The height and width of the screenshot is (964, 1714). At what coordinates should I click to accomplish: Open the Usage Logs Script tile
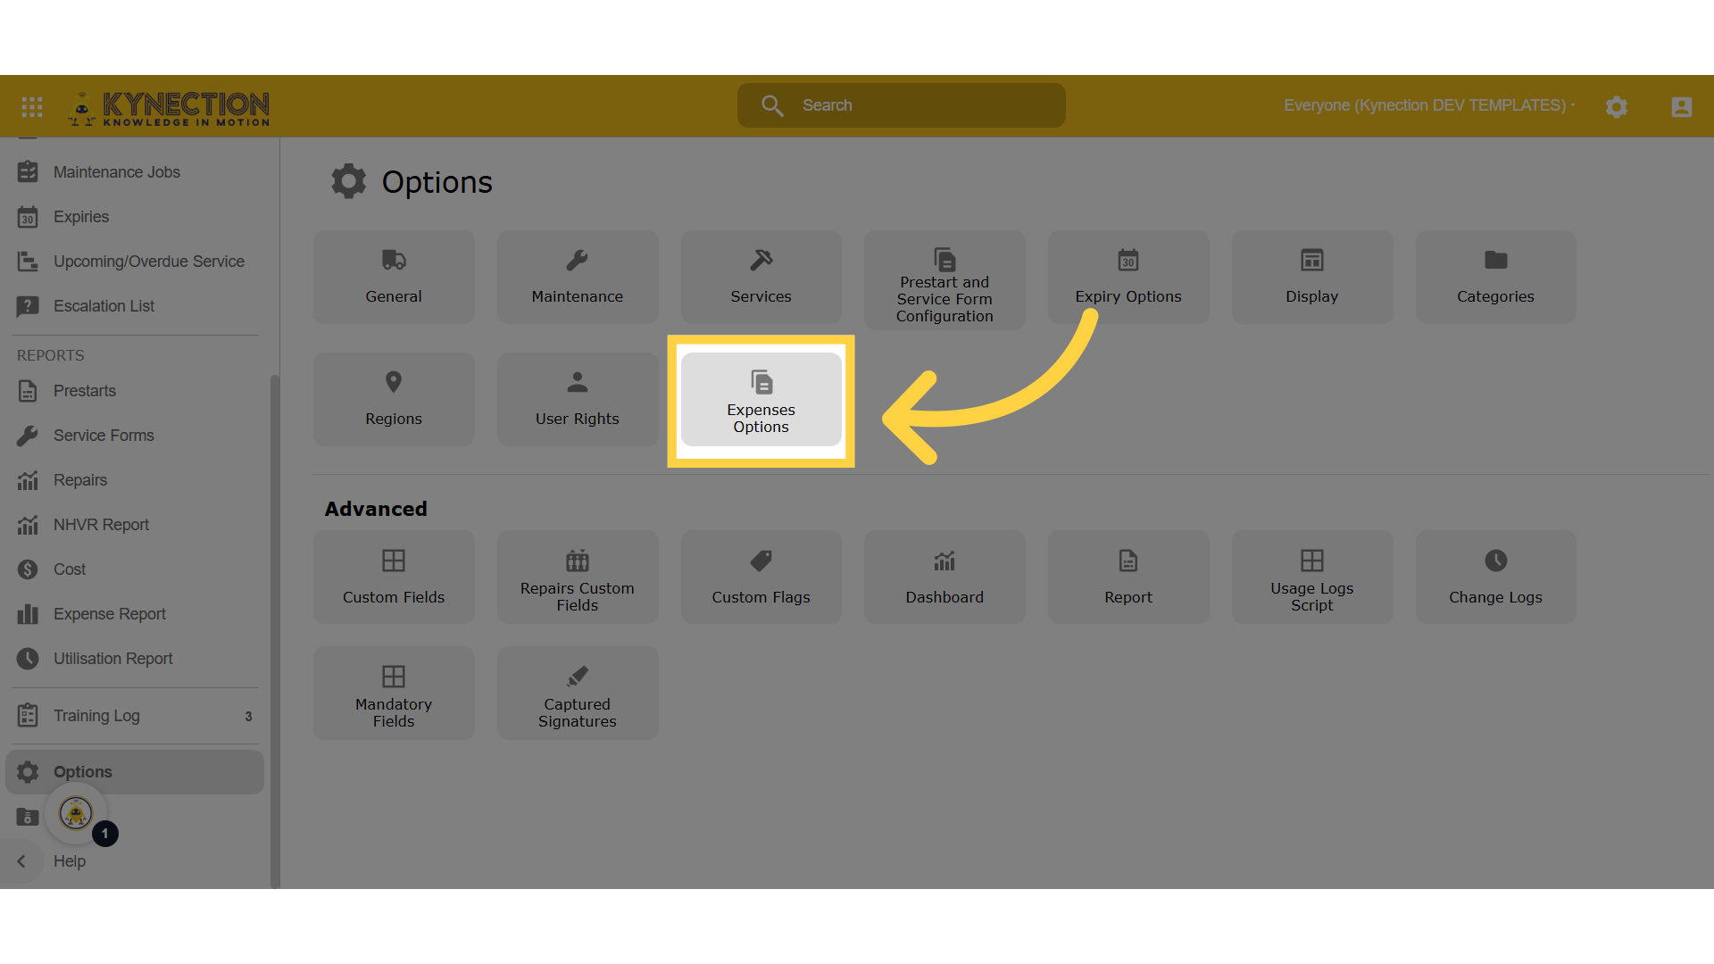point(1312,578)
